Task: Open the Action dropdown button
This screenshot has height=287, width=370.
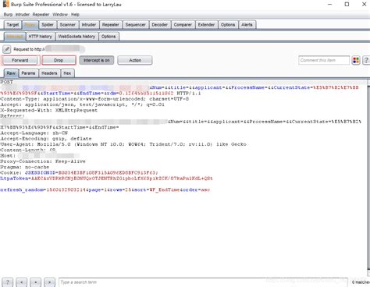Action: [x=135, y=60]
